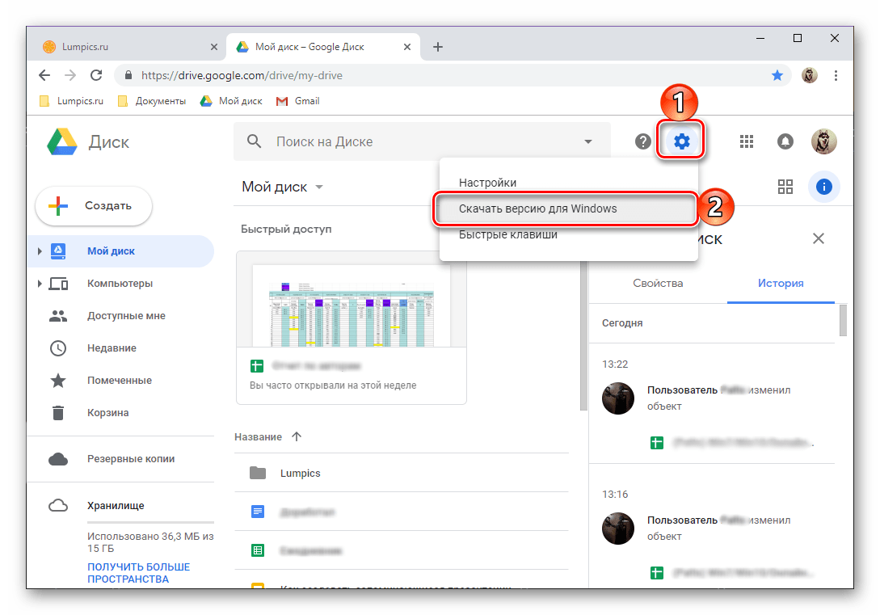880x615 pixels.
Task: Close the details side panel
Action: [x=819, y=238]
